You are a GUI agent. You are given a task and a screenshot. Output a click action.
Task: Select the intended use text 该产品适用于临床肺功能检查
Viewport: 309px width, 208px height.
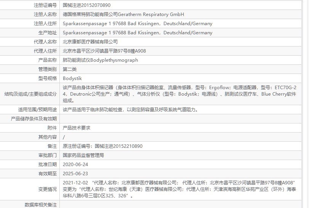[x=130, y=109]
